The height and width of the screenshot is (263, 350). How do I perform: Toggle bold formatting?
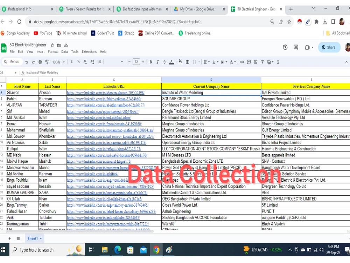[x=150, y=62]
